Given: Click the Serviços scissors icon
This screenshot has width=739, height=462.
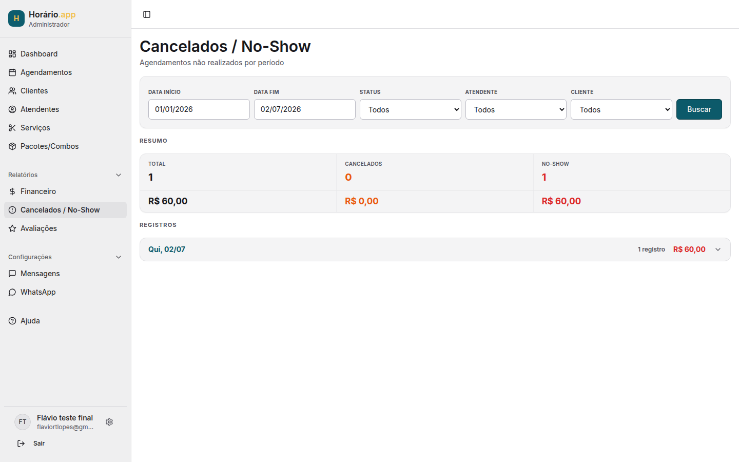Looking at the screenshot, I should 12,128.
